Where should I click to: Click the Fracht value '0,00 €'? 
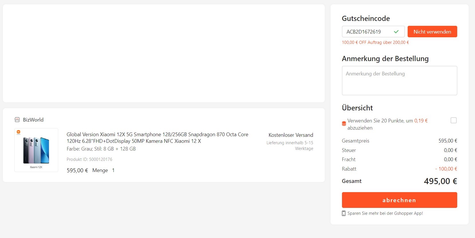click(450, 159)
